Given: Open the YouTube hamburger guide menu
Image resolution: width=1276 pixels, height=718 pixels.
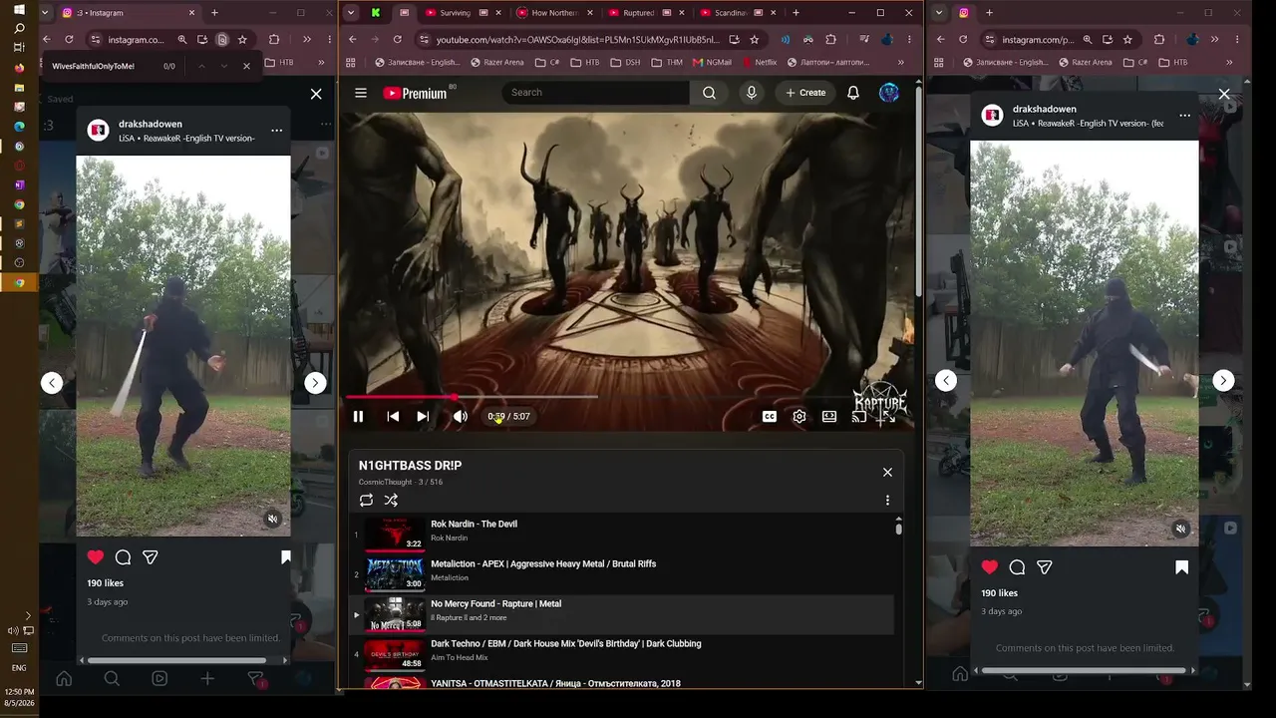Looking at the screenshot, I should pos(361,93).
